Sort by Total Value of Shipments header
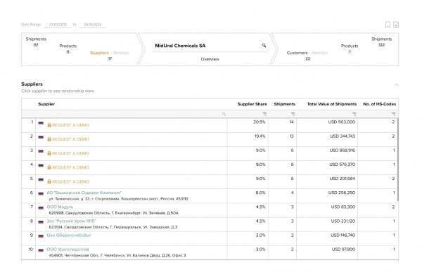422x272 pixels. click(x=332, y=104)
